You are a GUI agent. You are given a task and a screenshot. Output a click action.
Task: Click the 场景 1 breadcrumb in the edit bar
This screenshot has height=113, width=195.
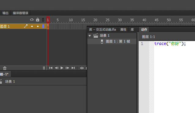(x=10, y=81)
